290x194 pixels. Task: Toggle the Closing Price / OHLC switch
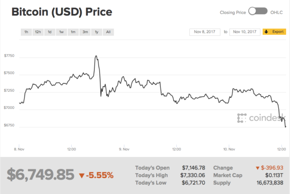click(x=258, y=11)
